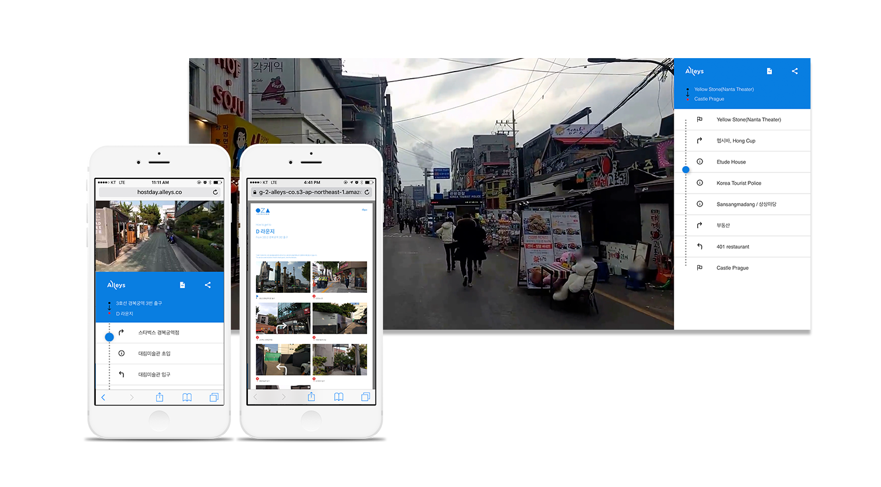Click the street video in the left phone
The height and width of the screenshot is (487, 881).
tap(159, 236)
